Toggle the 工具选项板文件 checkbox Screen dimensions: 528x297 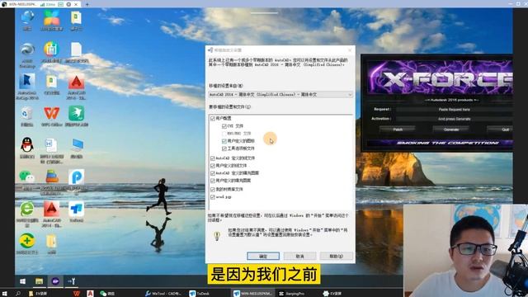[224, 148]
